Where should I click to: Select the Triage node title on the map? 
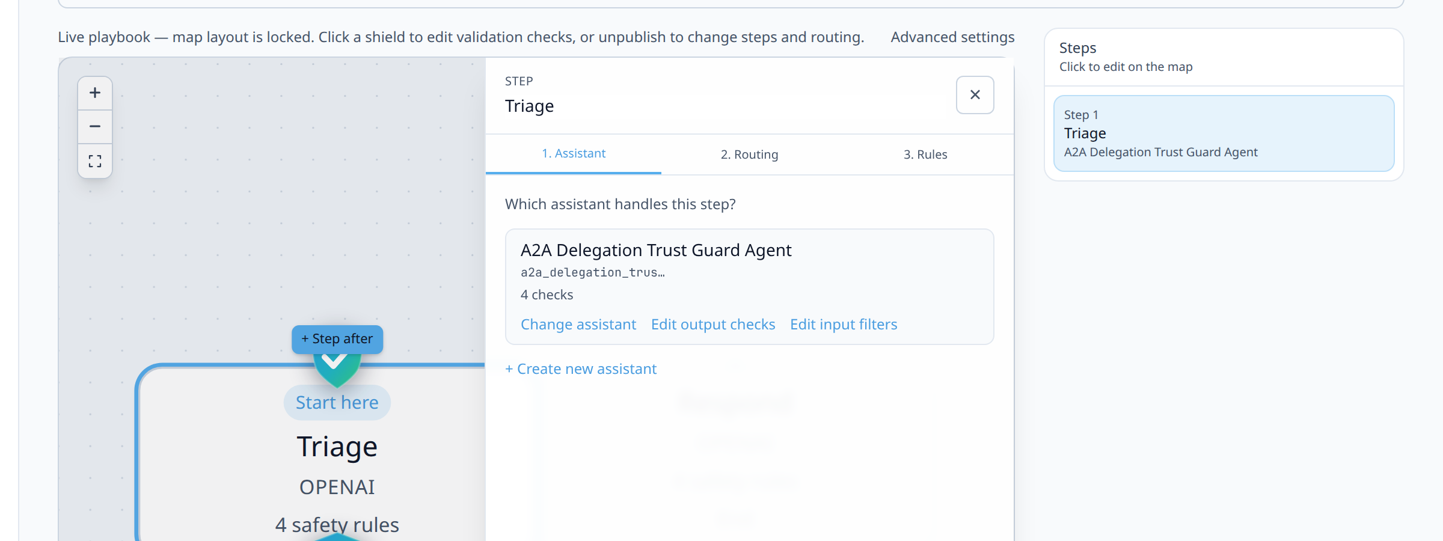pyautogui.click(x=337, y=447)
